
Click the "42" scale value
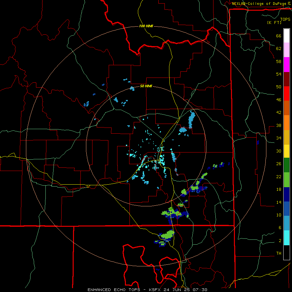(279, 113)
